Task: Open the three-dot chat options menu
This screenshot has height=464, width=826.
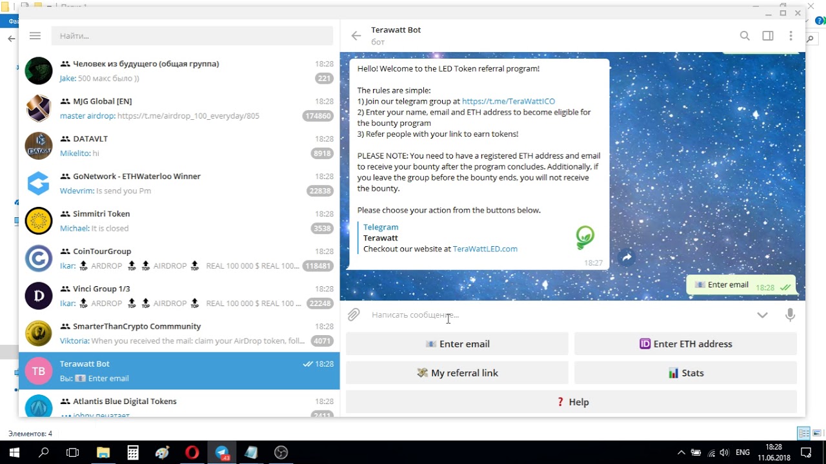Action: pyautogui.click(x=791, y=36)
